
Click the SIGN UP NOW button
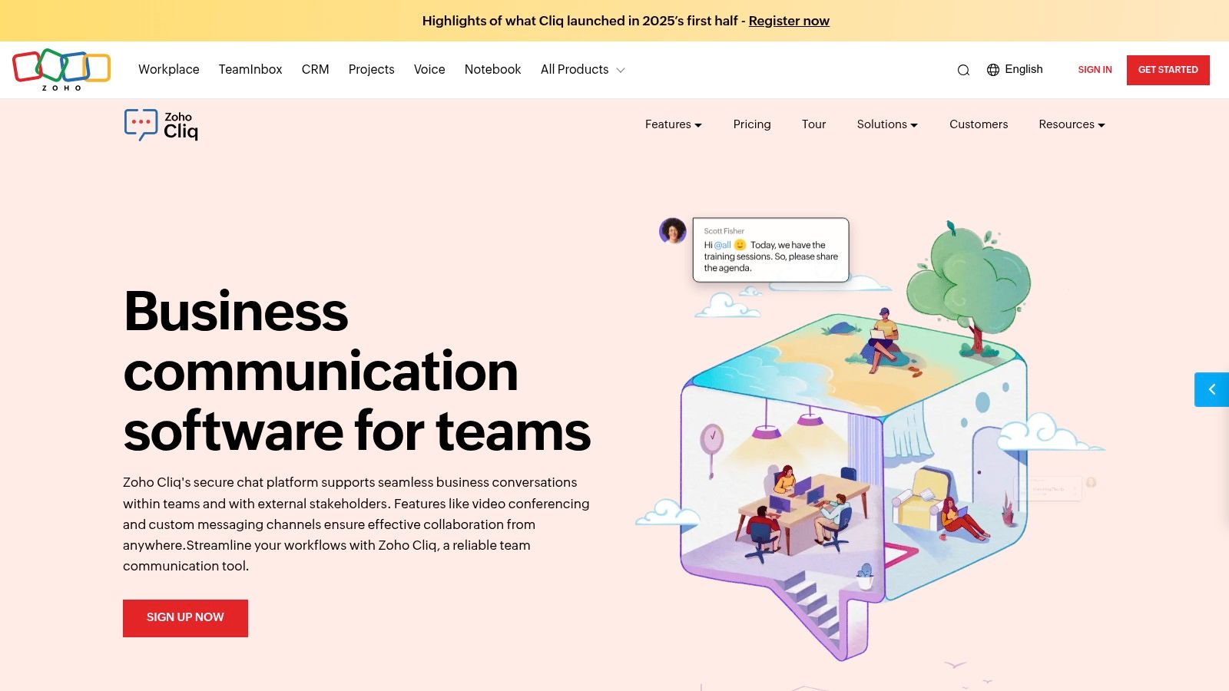click(185, 618)
